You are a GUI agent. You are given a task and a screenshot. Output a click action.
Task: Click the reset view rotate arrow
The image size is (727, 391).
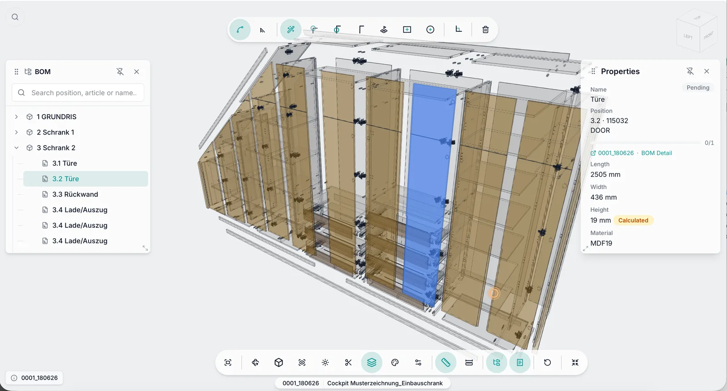pyautogui.click(x=548, y=362)
